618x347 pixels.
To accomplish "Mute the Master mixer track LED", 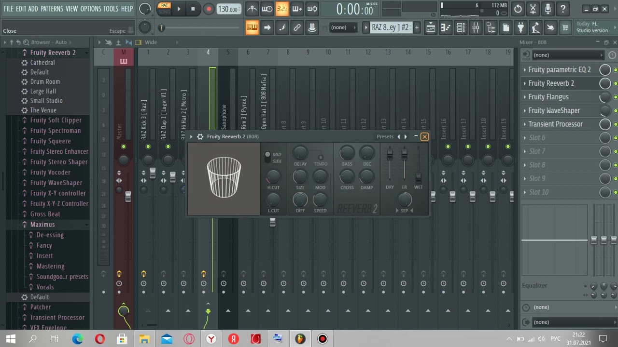I will click(x=124, y=147).
